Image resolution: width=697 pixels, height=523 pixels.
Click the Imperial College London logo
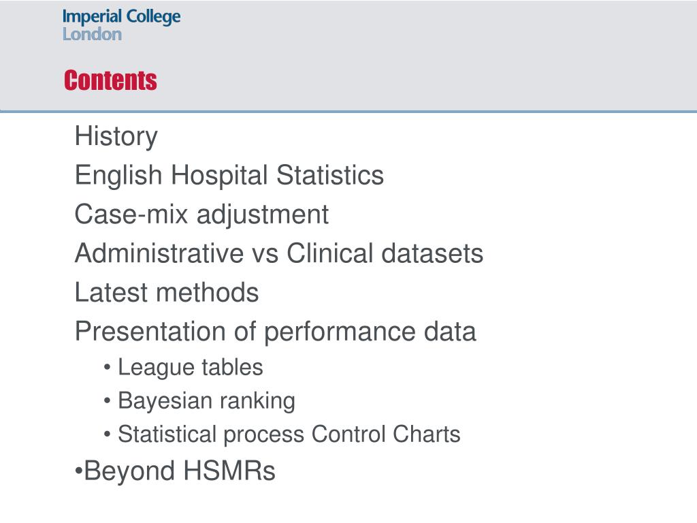(121, 25)
